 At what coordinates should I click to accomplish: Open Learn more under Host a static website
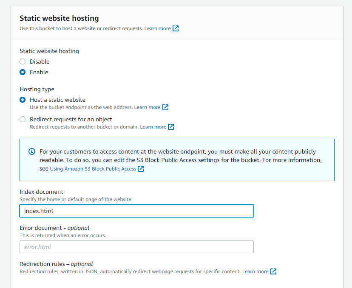(x=147, y=107)
